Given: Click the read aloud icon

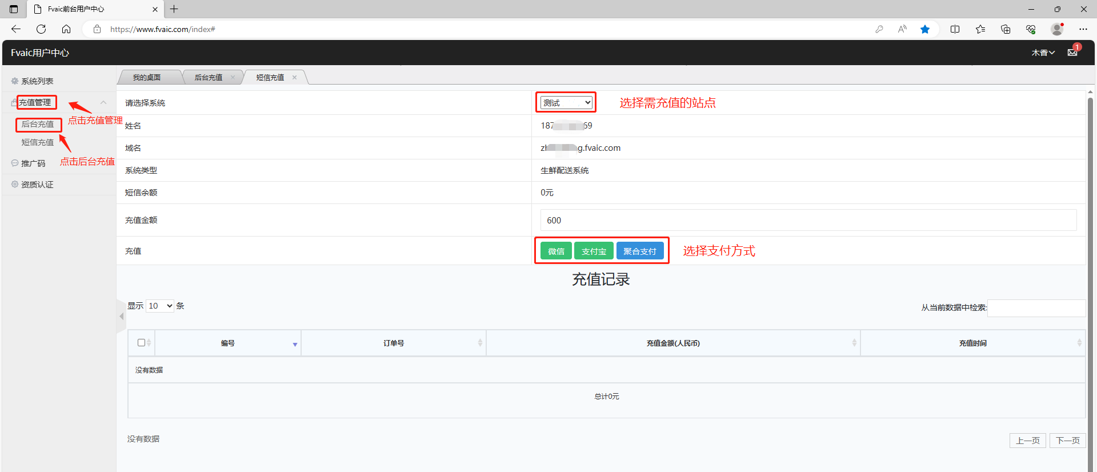Looking at the screenshot, I should [x=902, y=29].
